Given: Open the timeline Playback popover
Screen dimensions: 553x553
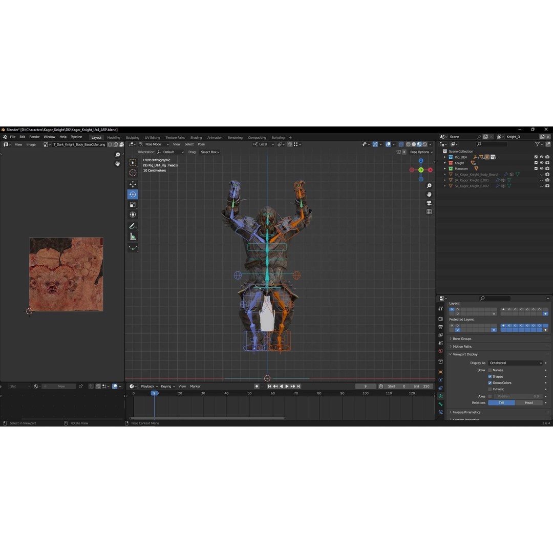Looking at the screenshot, I should (149, 386).
